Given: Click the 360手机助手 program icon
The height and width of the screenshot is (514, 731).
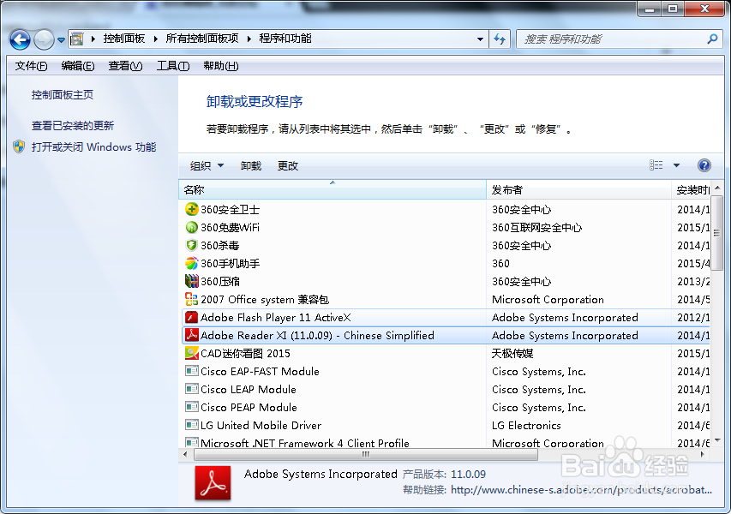Looking at the screenshot, I should click(x=192, y=263).
